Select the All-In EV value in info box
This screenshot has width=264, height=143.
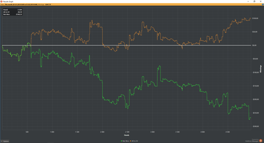pos(20,12)
